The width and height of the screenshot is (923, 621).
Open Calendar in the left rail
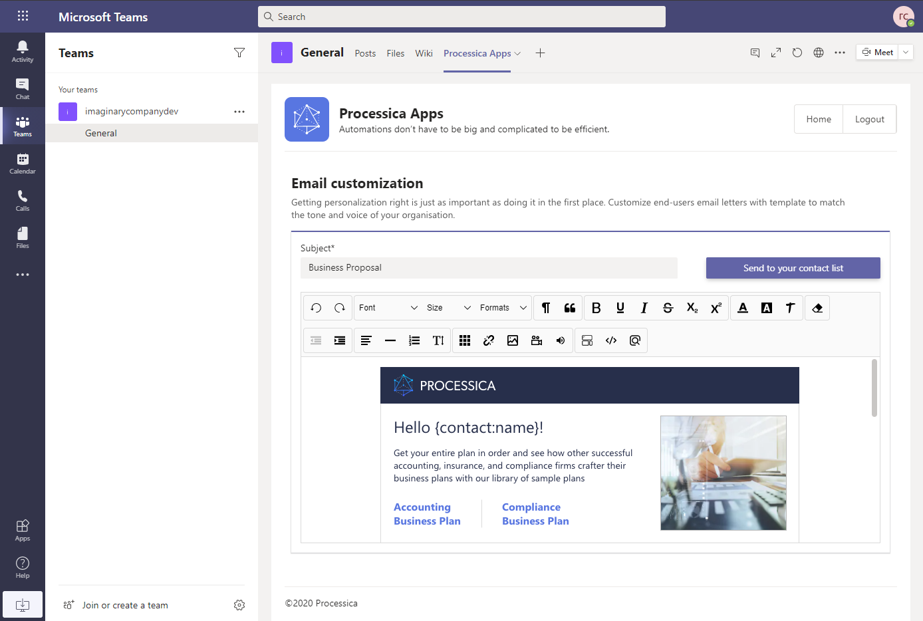tap(23, 164)
